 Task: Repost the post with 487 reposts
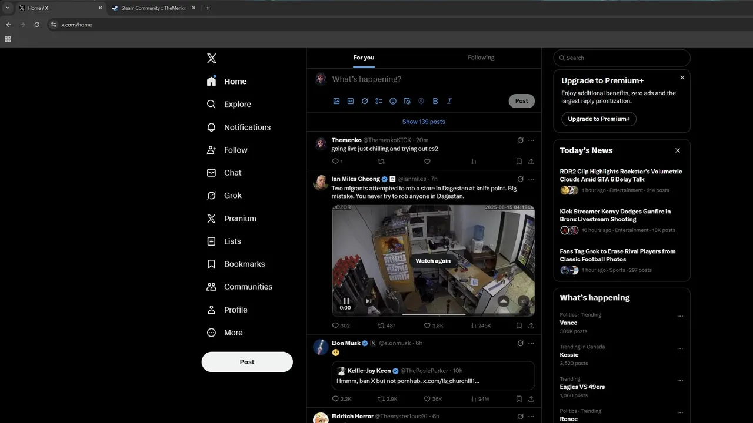pyautogui.click(x=387, y=325)
